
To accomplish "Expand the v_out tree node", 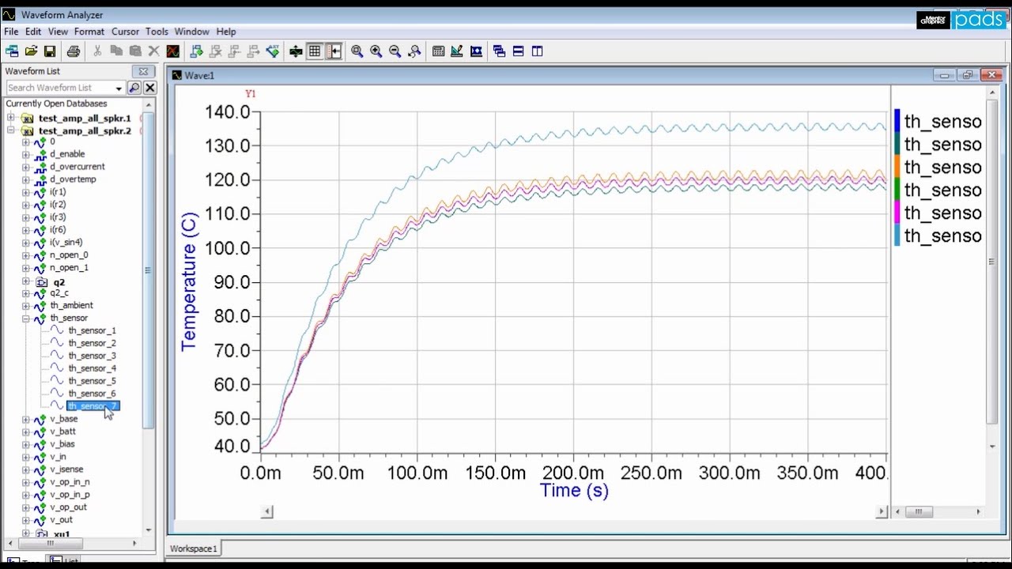I will pos(25,520).
